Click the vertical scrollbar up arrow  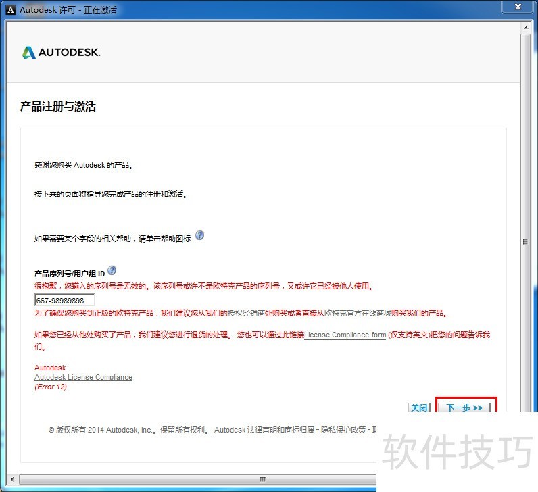coord(525,28)
